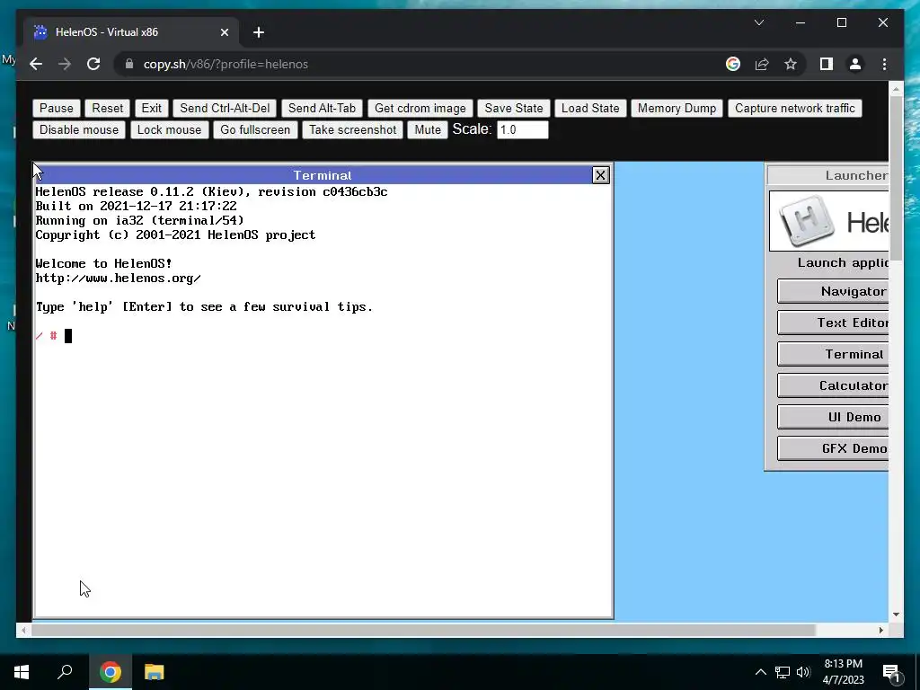Click the HelenOS logo image

coord(829,221)
